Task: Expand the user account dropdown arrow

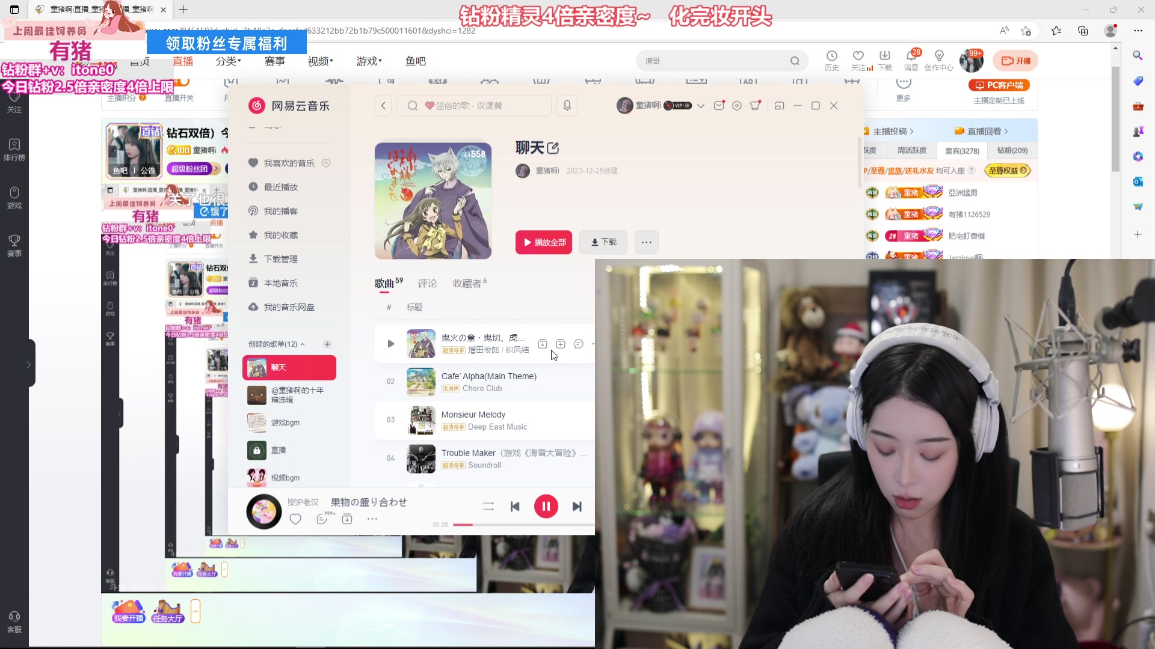Action: 701,106
